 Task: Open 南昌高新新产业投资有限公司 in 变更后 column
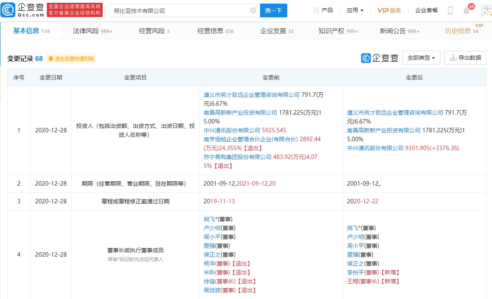tap(384, 130)
